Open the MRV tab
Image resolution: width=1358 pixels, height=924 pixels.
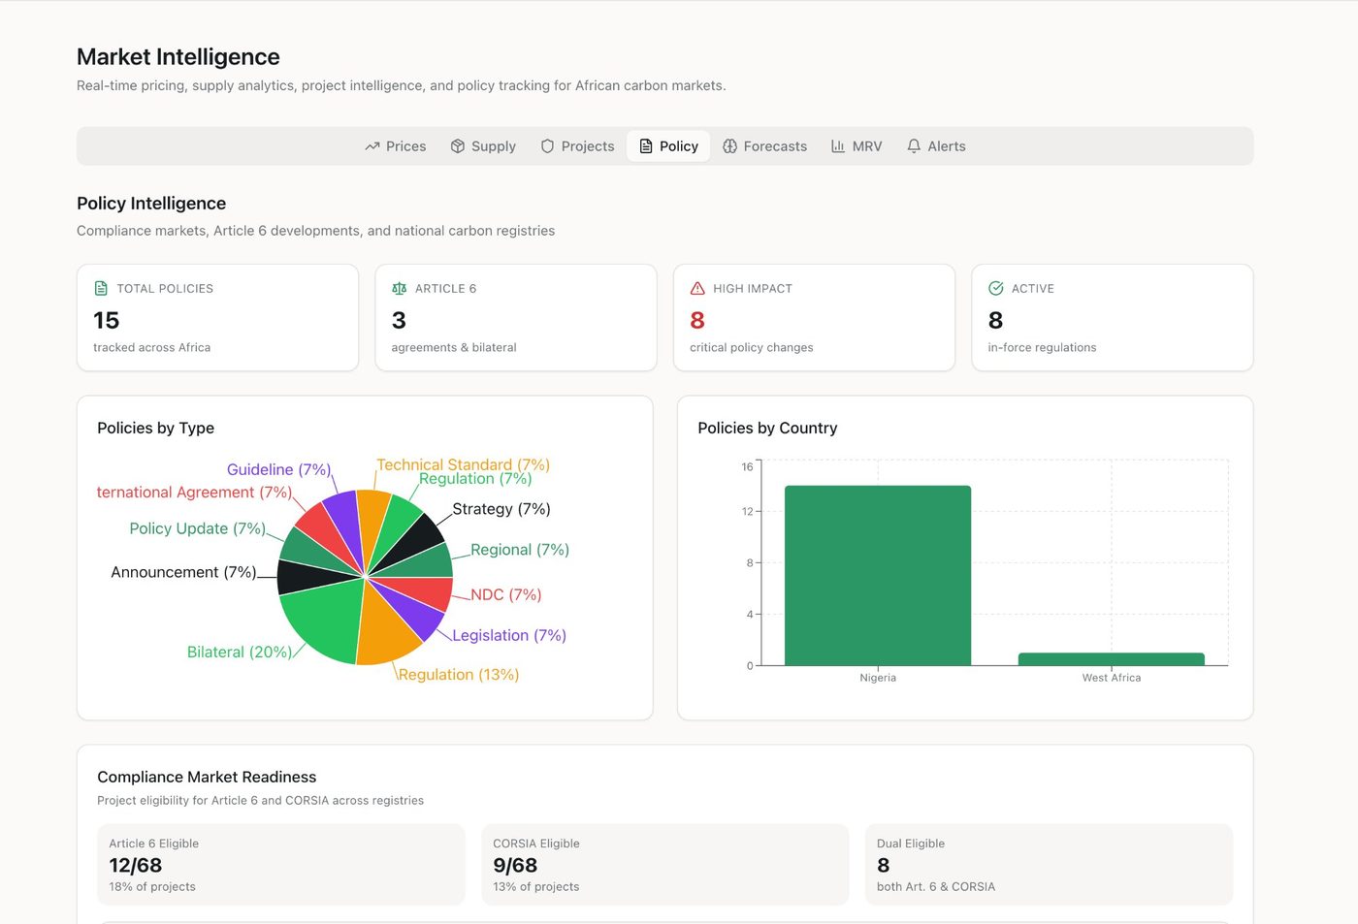coord(857,146)
